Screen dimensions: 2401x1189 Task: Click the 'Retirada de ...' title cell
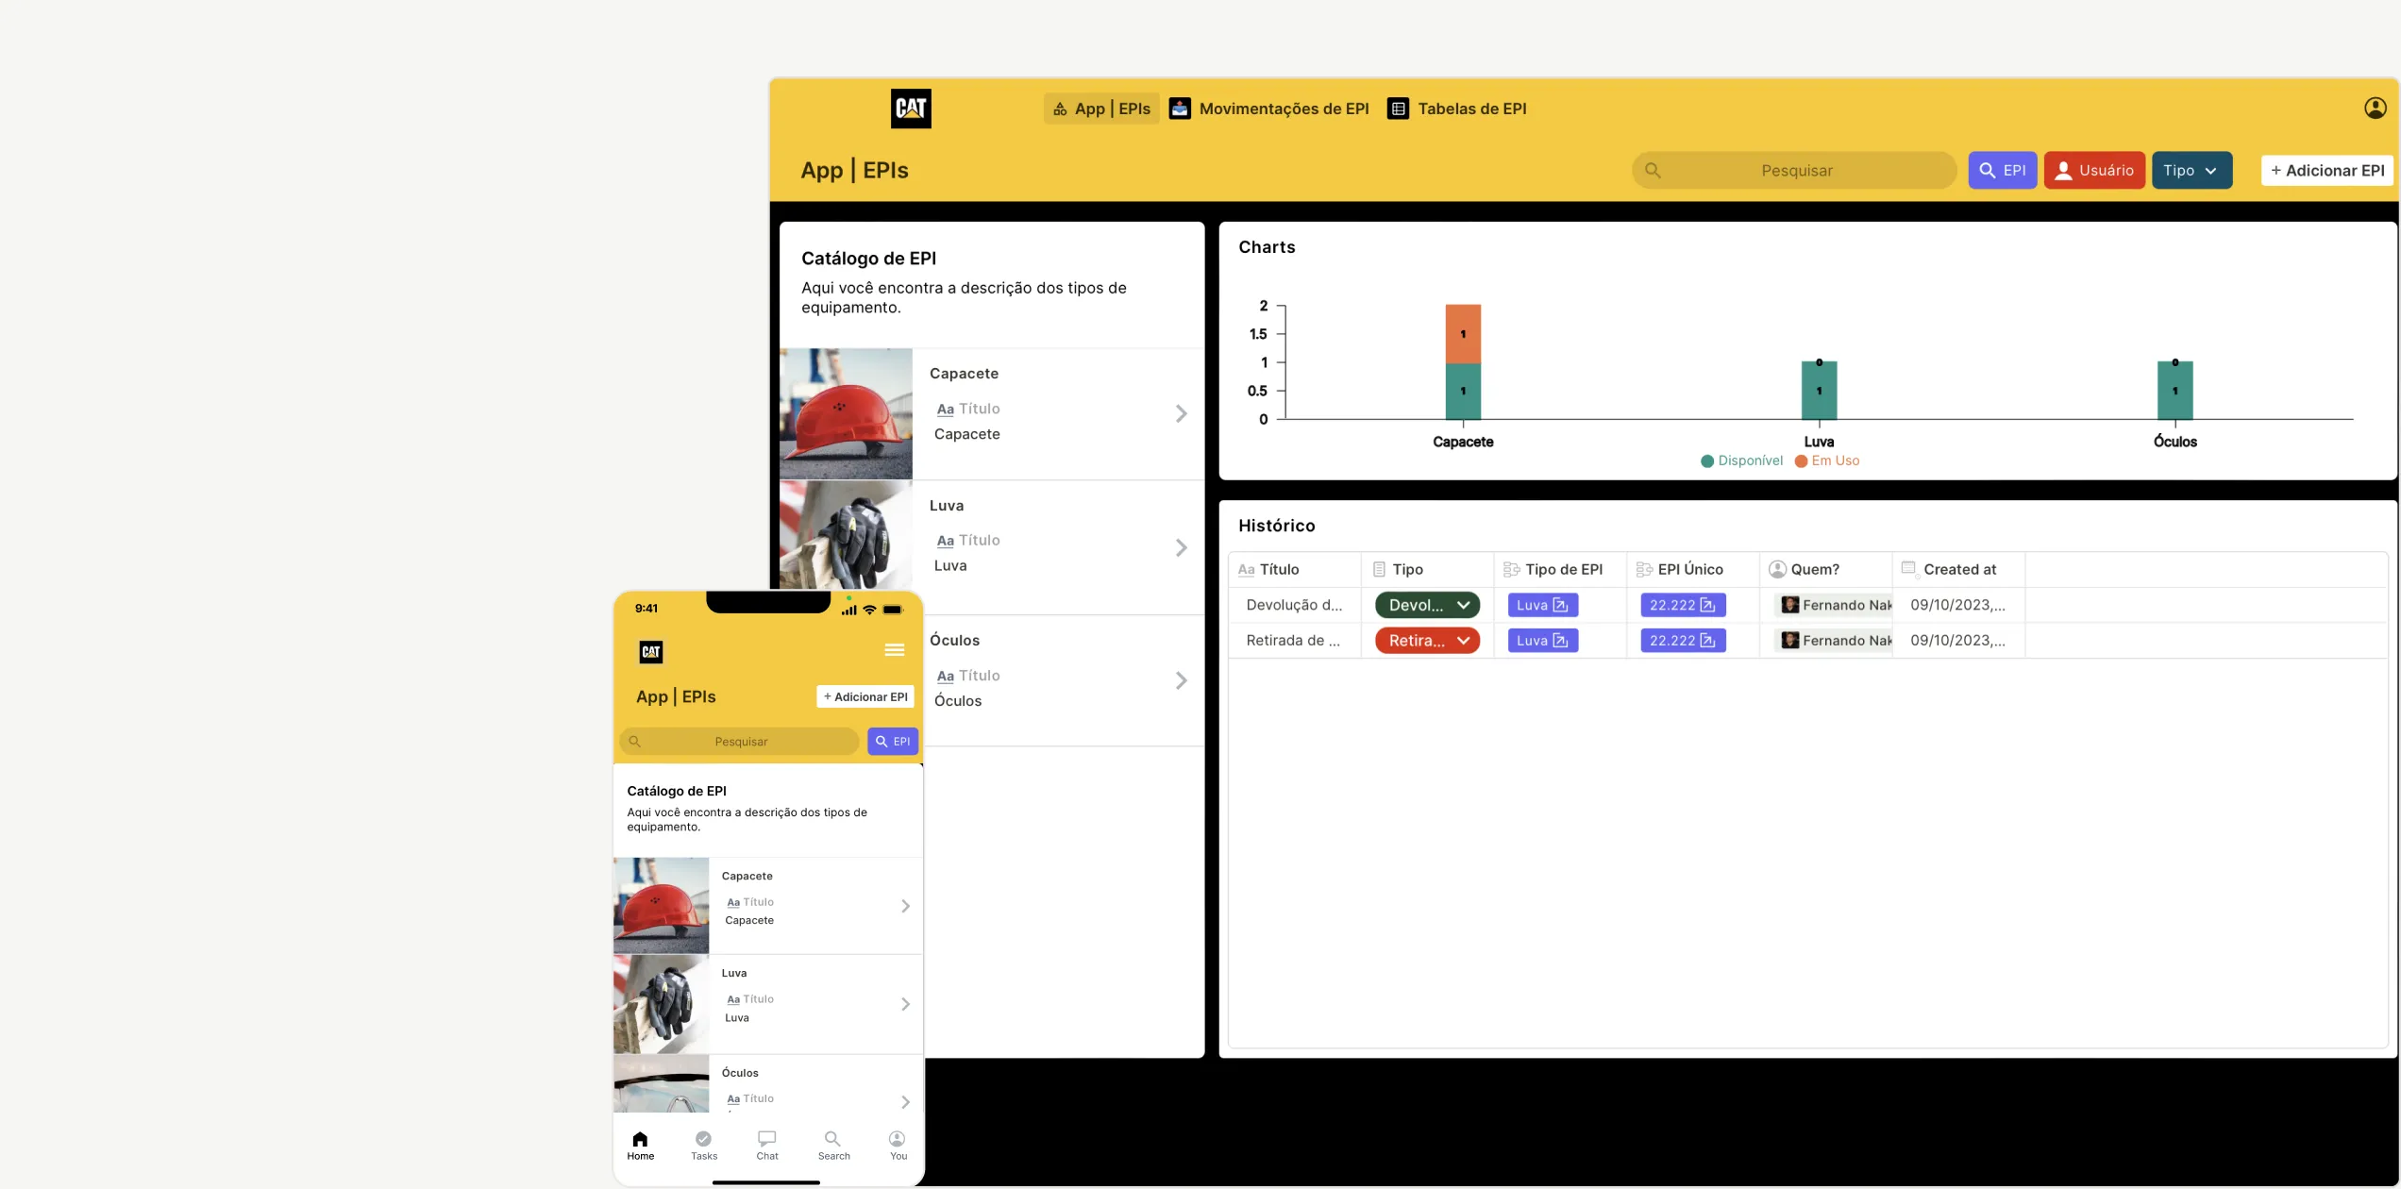pos(1294,641)
